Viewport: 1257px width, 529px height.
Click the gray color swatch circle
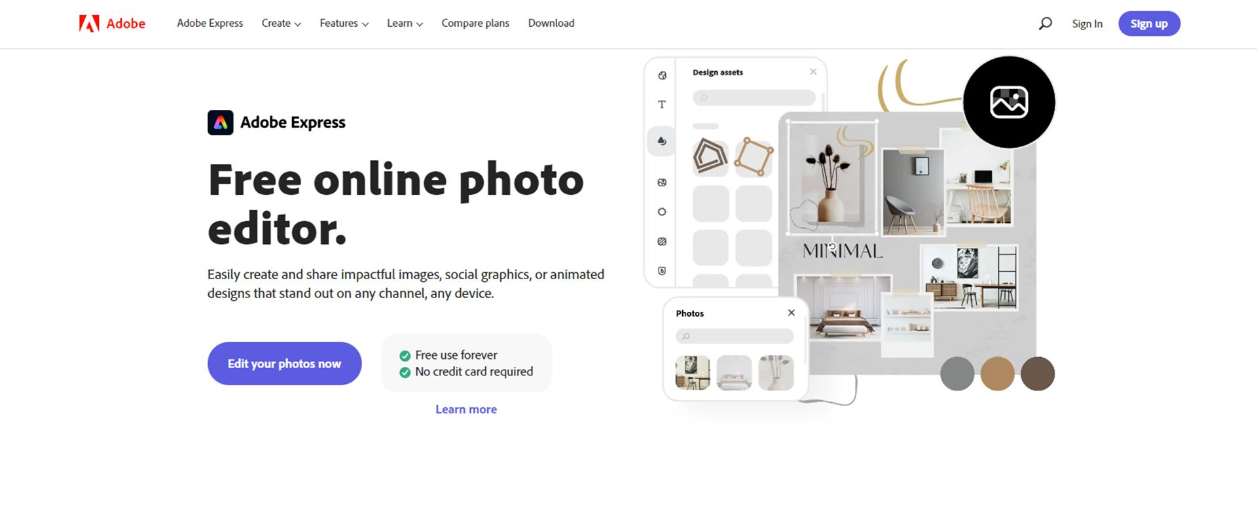957,373
